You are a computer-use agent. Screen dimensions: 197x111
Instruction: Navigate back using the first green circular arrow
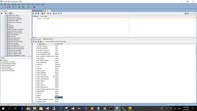pos(19,7)
